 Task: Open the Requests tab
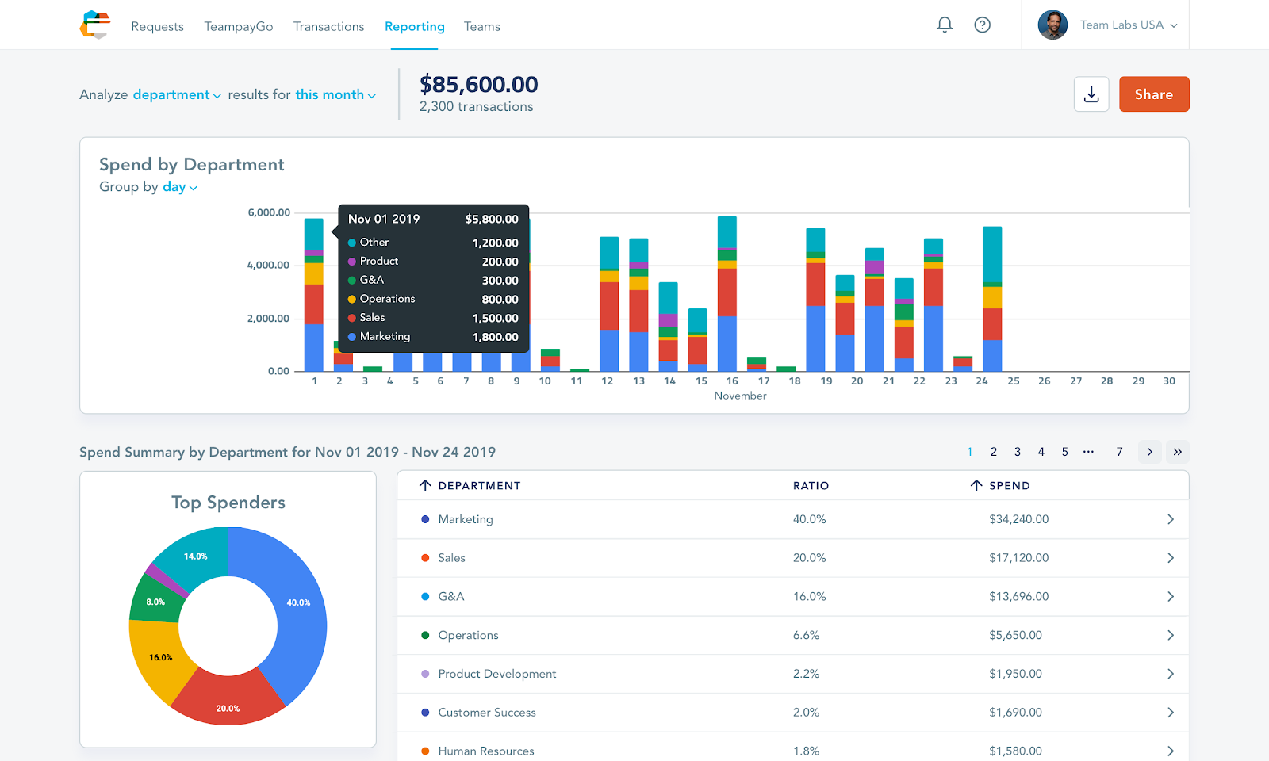157,26
